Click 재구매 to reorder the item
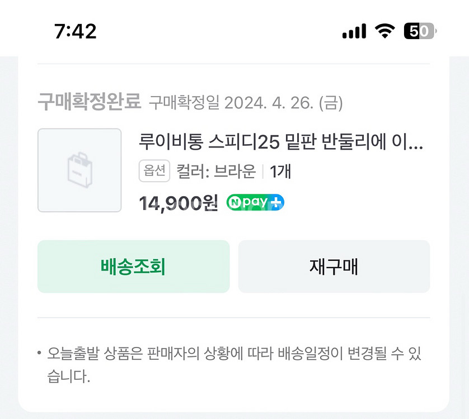 click(x=334, y=266)
